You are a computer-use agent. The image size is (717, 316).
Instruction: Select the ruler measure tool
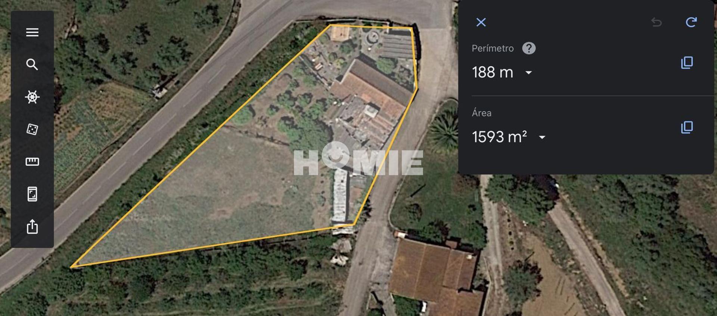tap(32, 161)
